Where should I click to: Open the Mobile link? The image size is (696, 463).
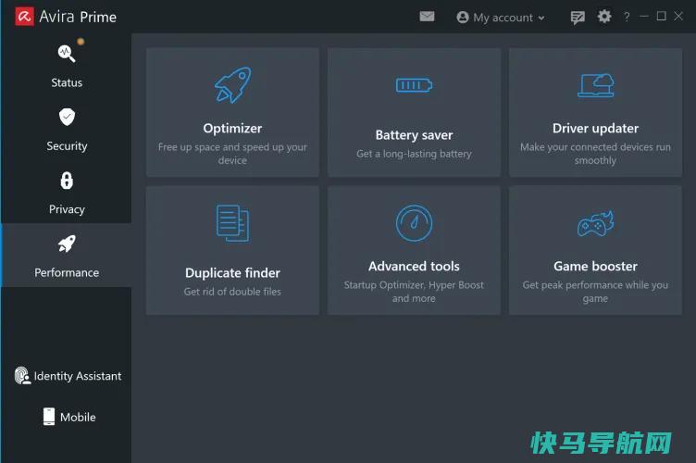pos(78,418)
